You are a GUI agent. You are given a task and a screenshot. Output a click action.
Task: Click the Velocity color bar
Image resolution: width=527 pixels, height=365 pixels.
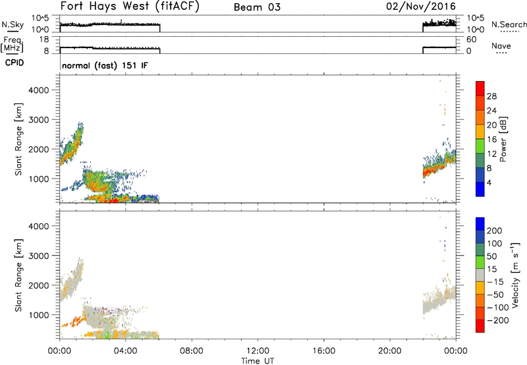click(480, 275)
